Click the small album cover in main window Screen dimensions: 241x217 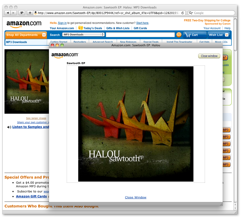click(x=27, y=81)
